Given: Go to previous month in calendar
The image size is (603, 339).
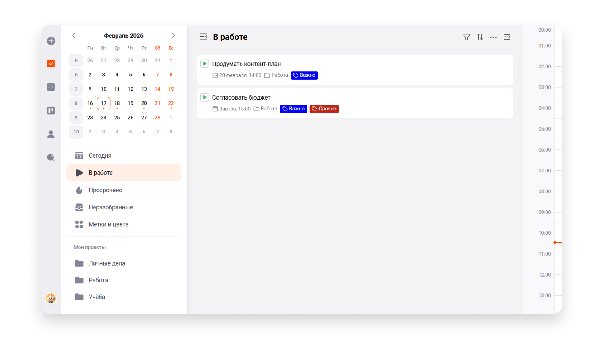Looking at the screenshot, I should pos(74,35).
